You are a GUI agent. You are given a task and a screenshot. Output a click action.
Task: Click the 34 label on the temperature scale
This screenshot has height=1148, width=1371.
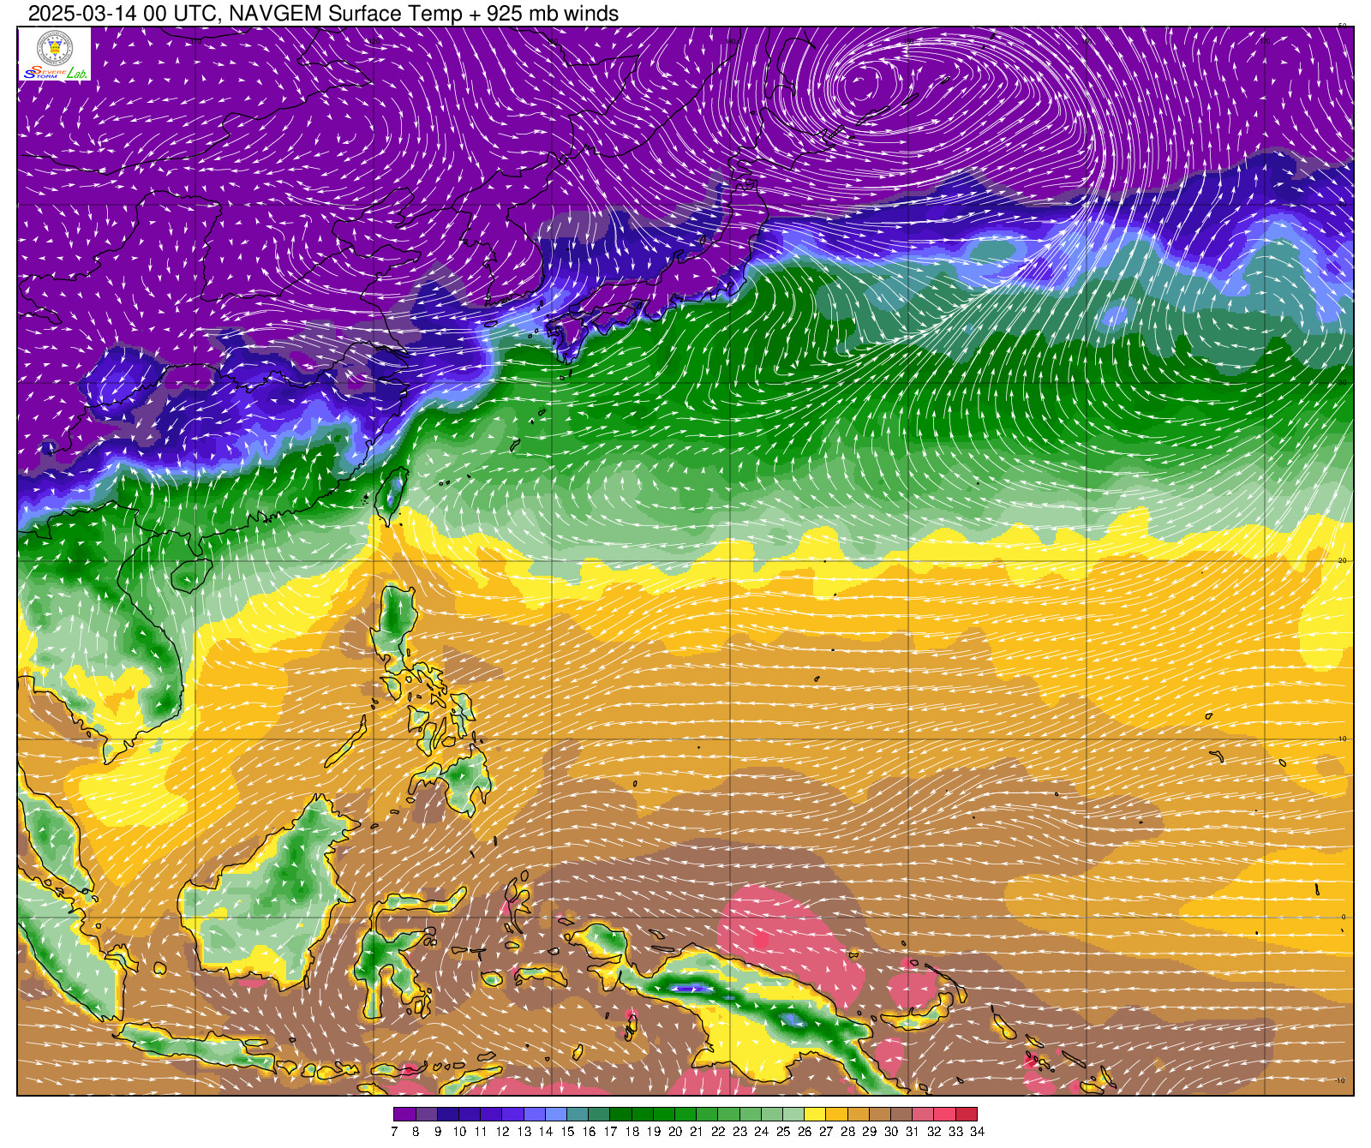point(977,1132)
